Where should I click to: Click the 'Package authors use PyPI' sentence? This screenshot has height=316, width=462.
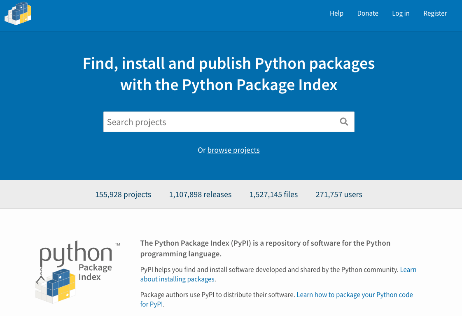point(217,295)
